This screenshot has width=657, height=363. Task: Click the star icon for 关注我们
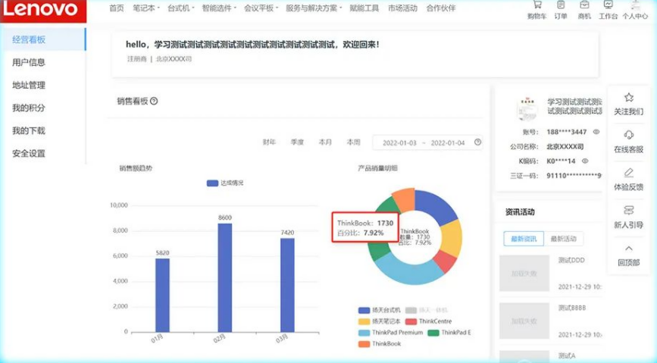click(628, 98)
